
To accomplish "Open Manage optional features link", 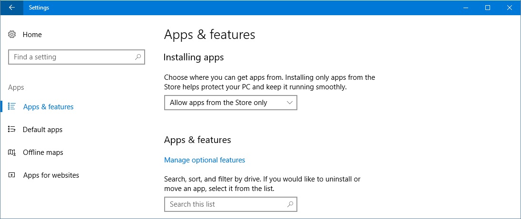I will [205, 160].
